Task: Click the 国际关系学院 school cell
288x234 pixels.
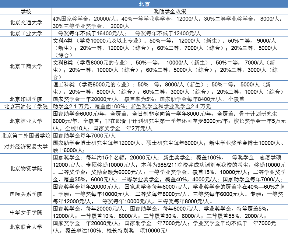Action: click(x=26, y=194)
